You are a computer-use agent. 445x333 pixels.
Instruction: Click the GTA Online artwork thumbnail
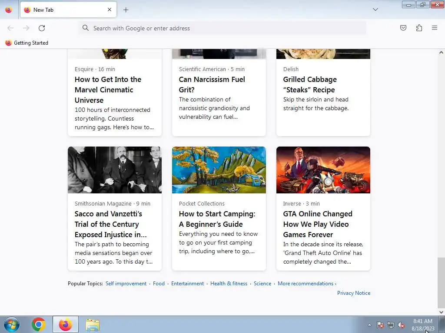[x=323, y=170]
